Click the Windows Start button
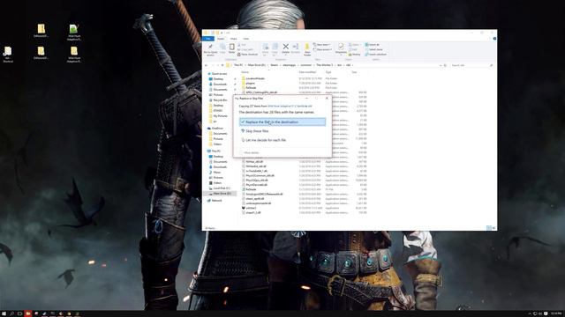The height and width of the screenshot is (317, 565). 4,313
